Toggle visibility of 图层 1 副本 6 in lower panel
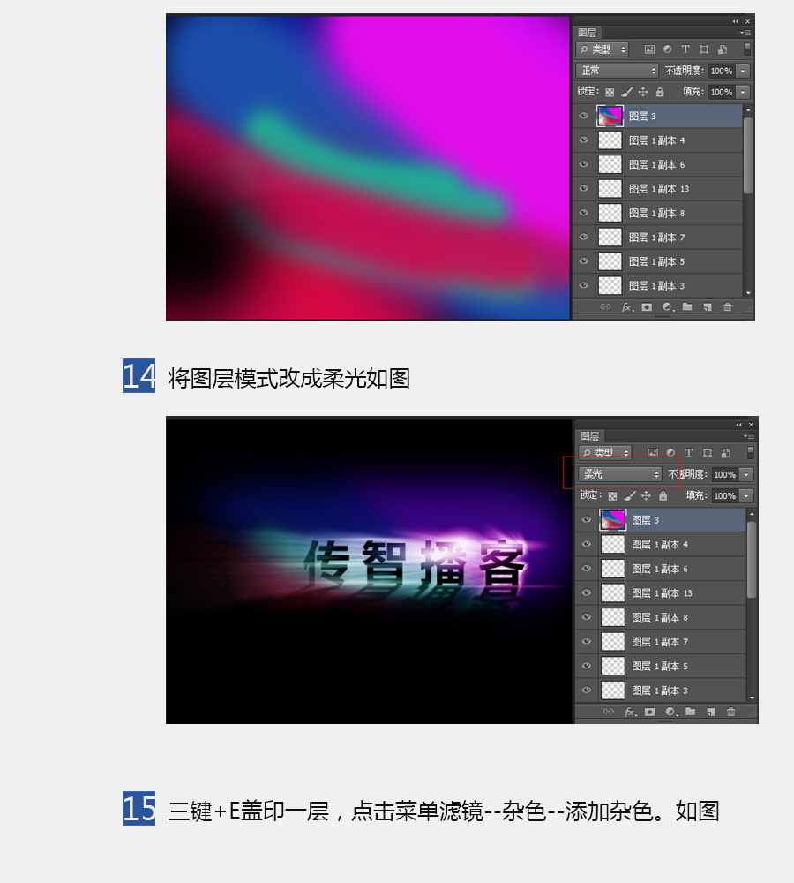 587,569
